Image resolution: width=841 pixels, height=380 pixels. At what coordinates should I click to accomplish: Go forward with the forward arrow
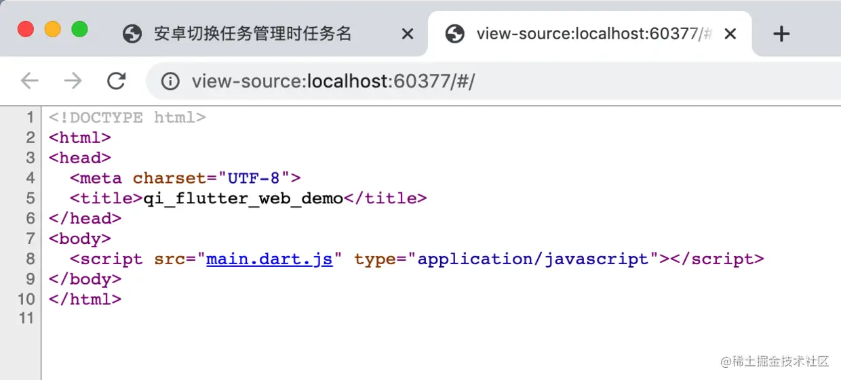point(73,81)
